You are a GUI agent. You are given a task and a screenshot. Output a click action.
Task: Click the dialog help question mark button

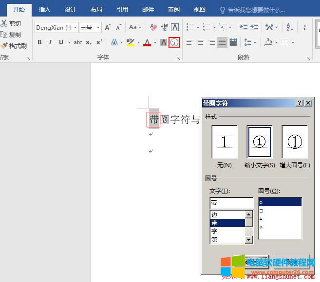[300, 103]
